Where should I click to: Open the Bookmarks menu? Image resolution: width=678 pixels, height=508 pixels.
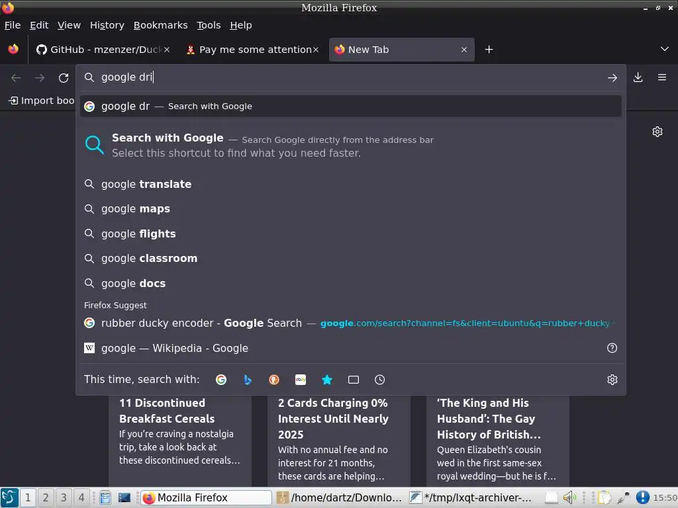(x=160, y=25)
